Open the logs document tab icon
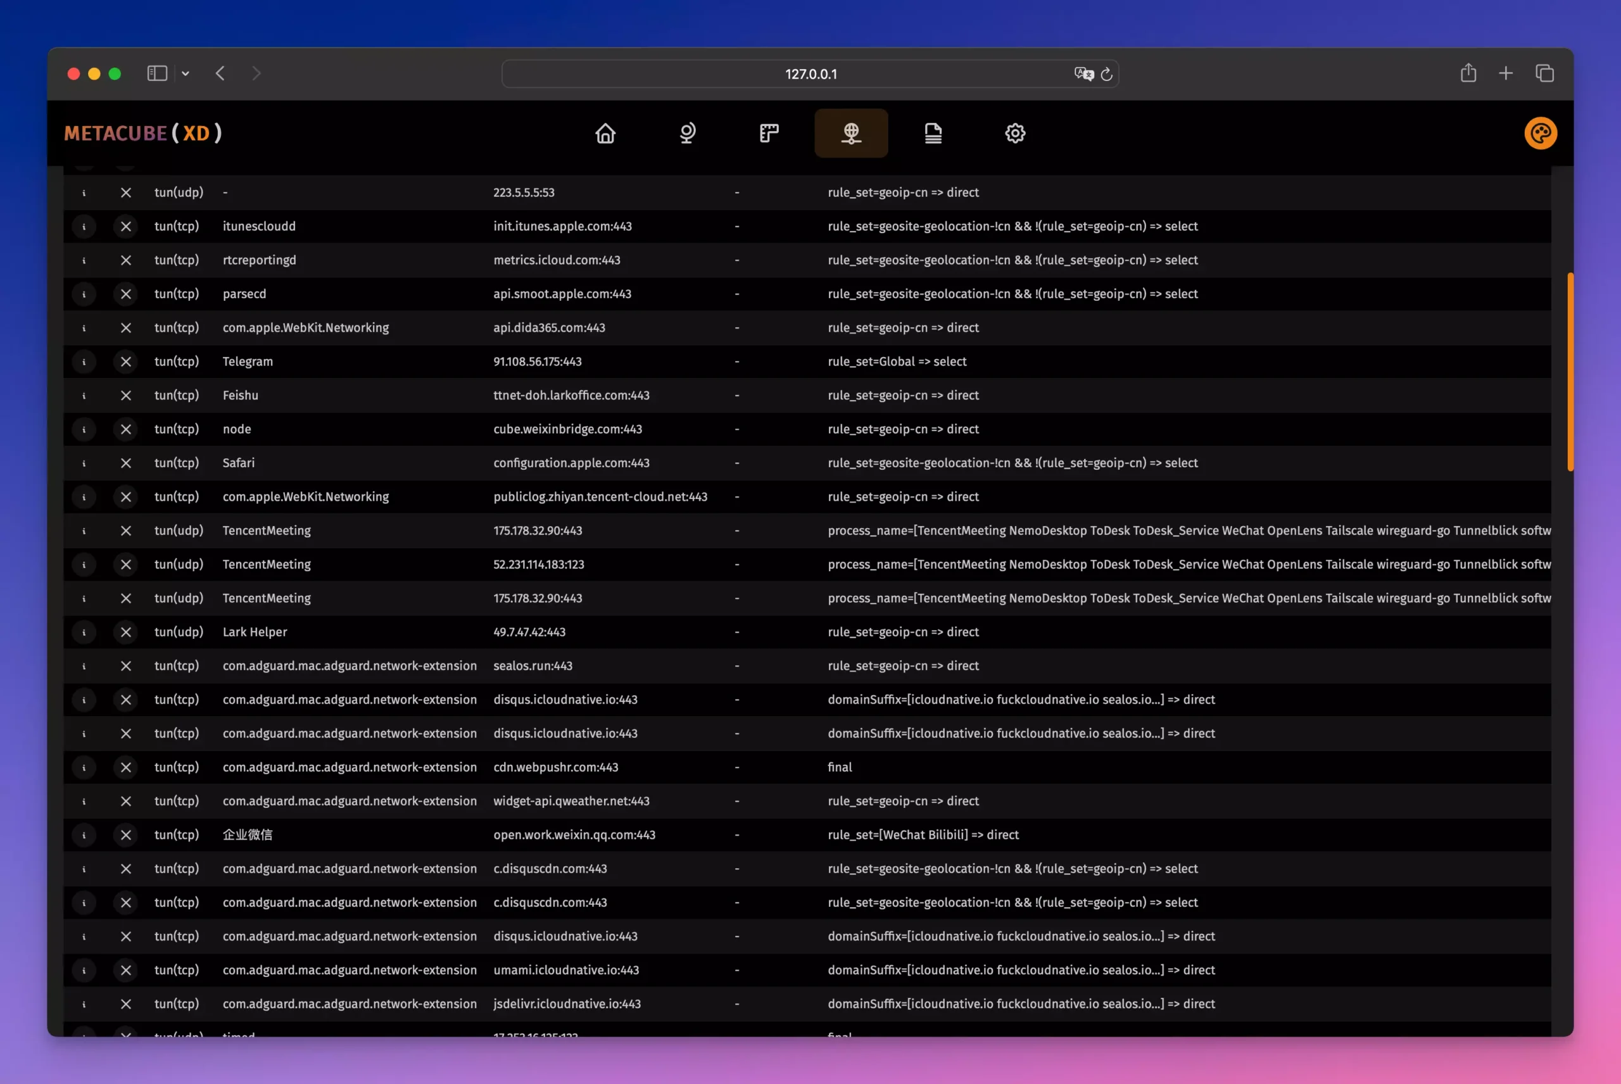This screenshot has height=1084, width=1621. [933, 133]
